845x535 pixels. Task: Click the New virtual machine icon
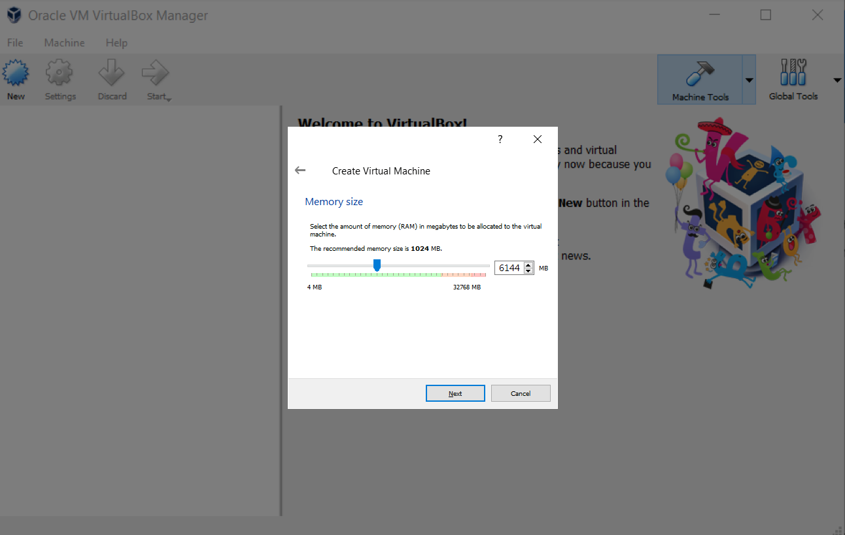16,73
